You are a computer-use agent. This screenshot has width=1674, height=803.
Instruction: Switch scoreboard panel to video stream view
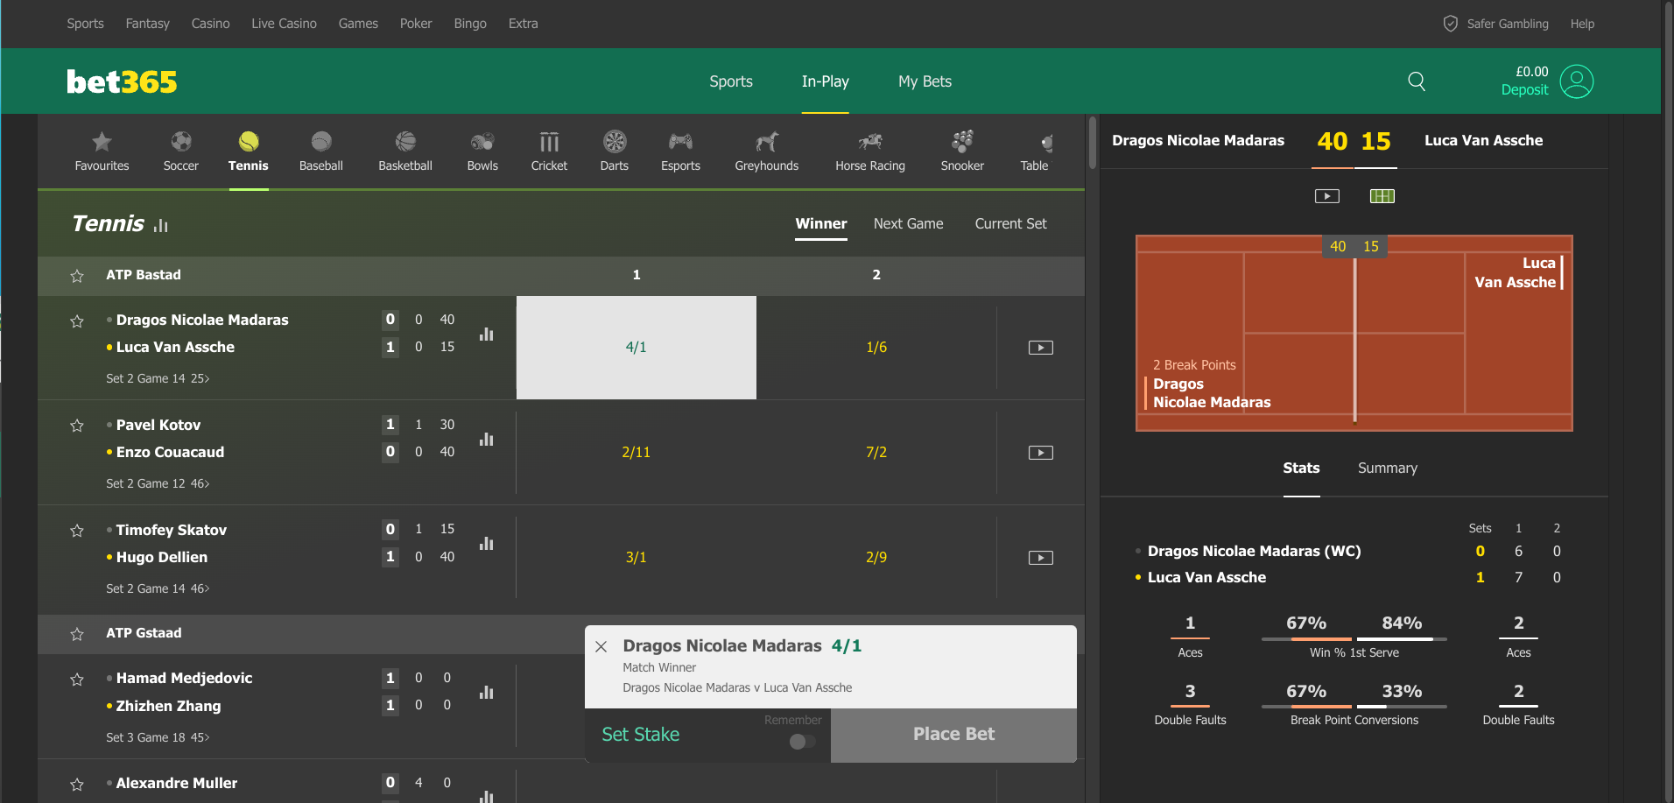click(x=1327, y=196)
